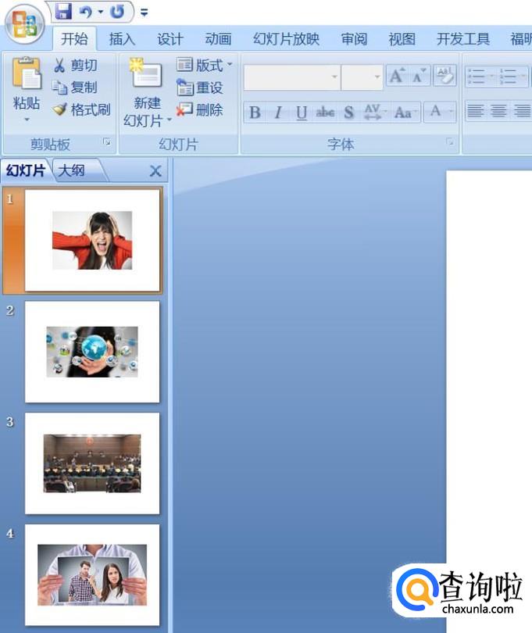
Task: Open the 插入 ribbon tab
Action: coord(122,39)
